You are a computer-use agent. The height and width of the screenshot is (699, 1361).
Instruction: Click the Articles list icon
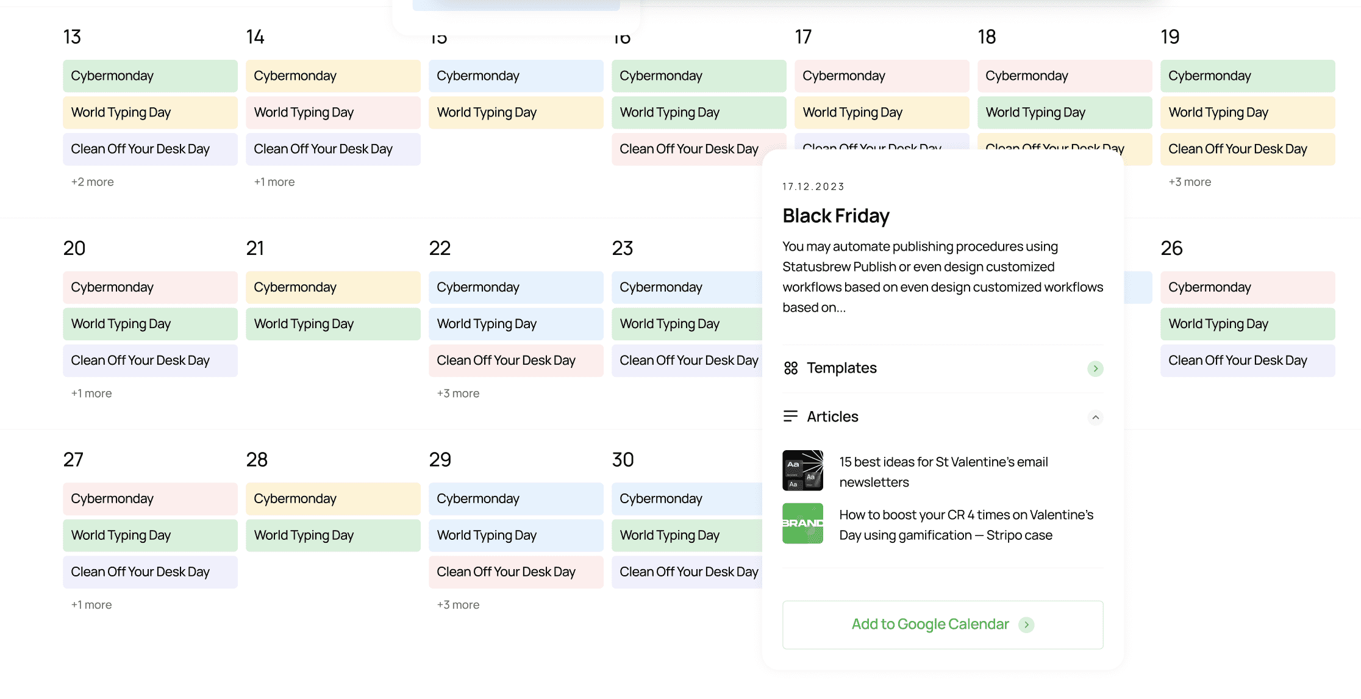pyautogui.click(x=791, y=416)
